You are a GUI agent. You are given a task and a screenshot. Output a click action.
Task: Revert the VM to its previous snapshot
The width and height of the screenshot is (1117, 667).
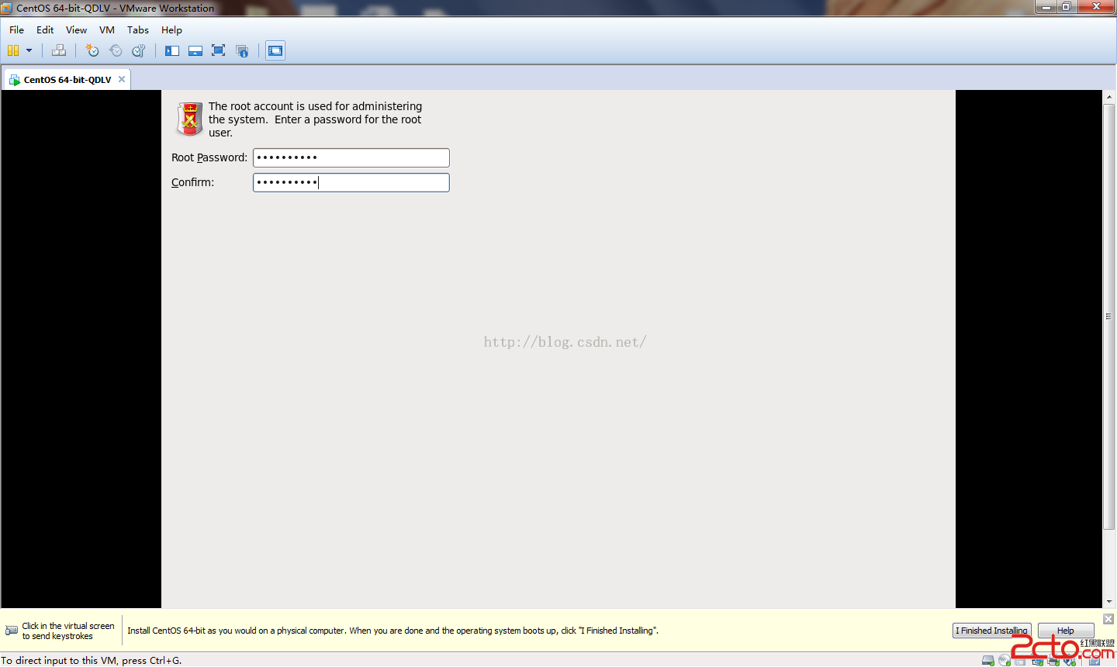coord(116,50)
